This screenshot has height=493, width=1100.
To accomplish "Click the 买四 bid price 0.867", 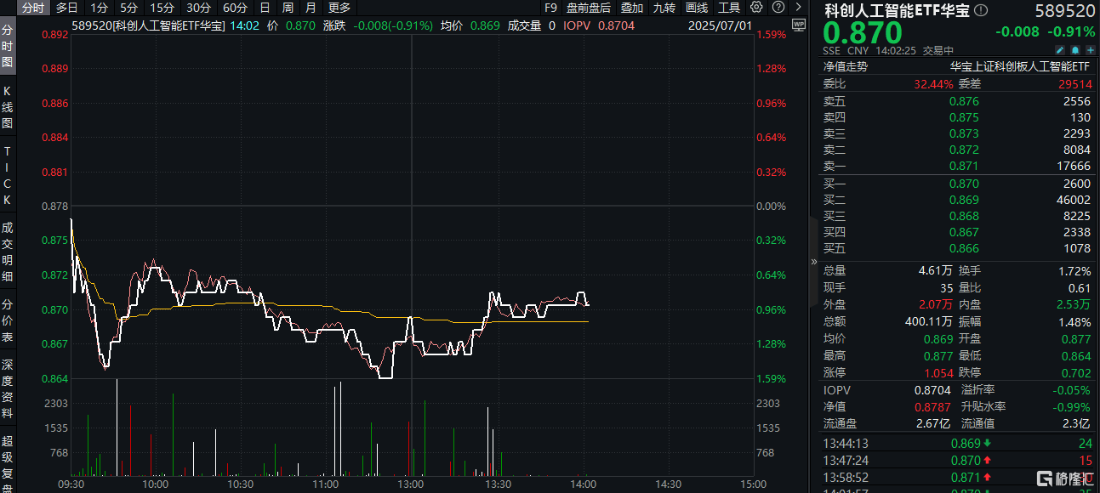I will coord(964,232).
